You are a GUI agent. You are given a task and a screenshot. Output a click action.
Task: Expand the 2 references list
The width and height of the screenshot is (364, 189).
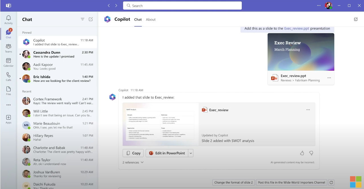pos(133,162)
